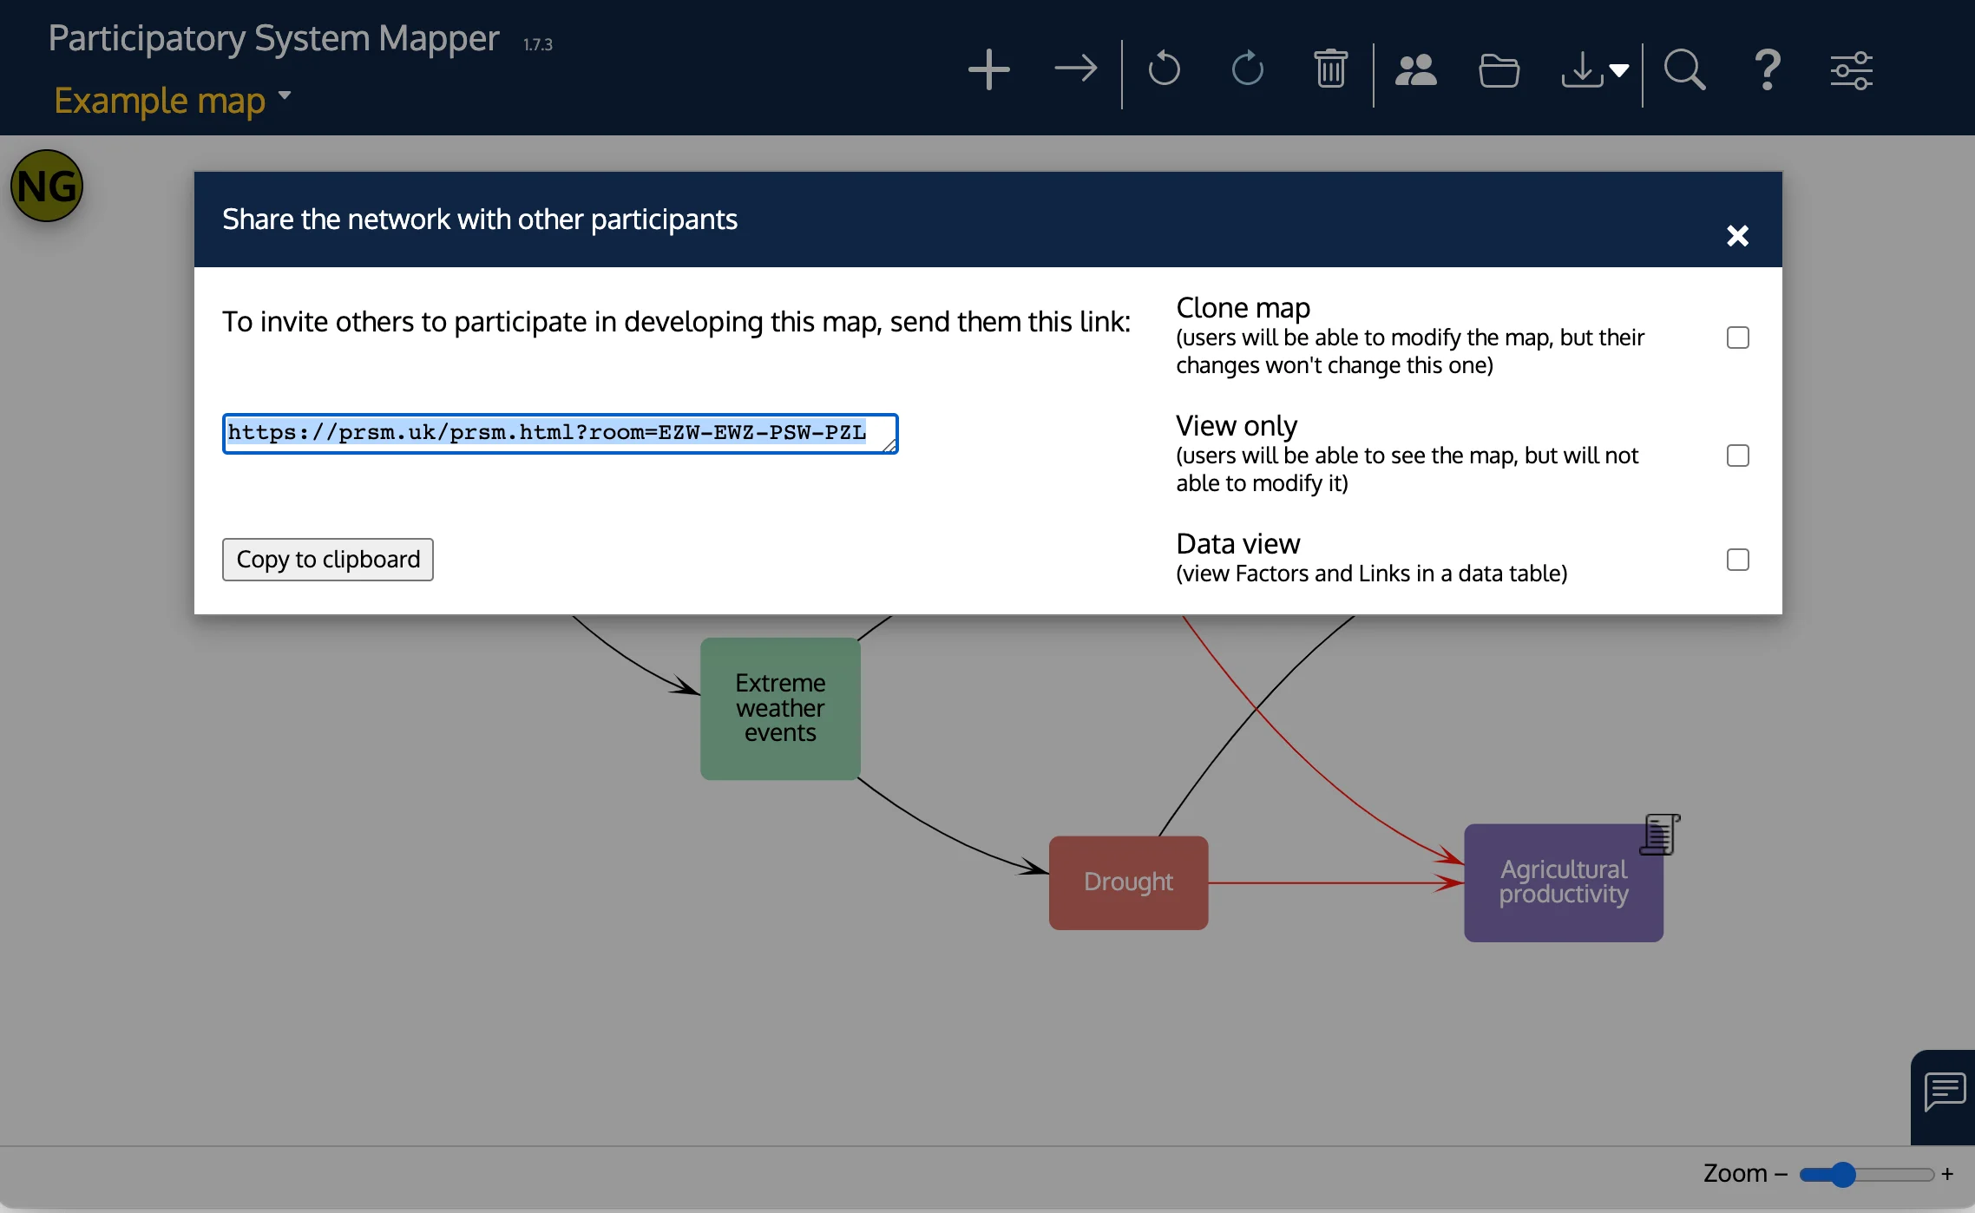Open the settings sliders panel
1975x1213 pixels.
(x=1853, y=69)
